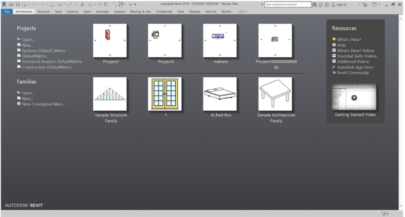This screenshot has height=217, width=405.
Task: Click the filter icon in status bar
Action: coord(385,214)
